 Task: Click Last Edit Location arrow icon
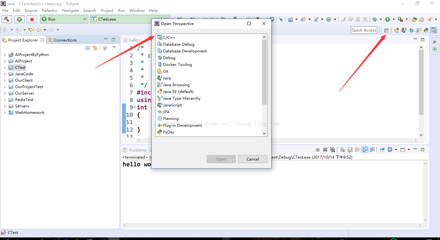click(x=31, y=30)
